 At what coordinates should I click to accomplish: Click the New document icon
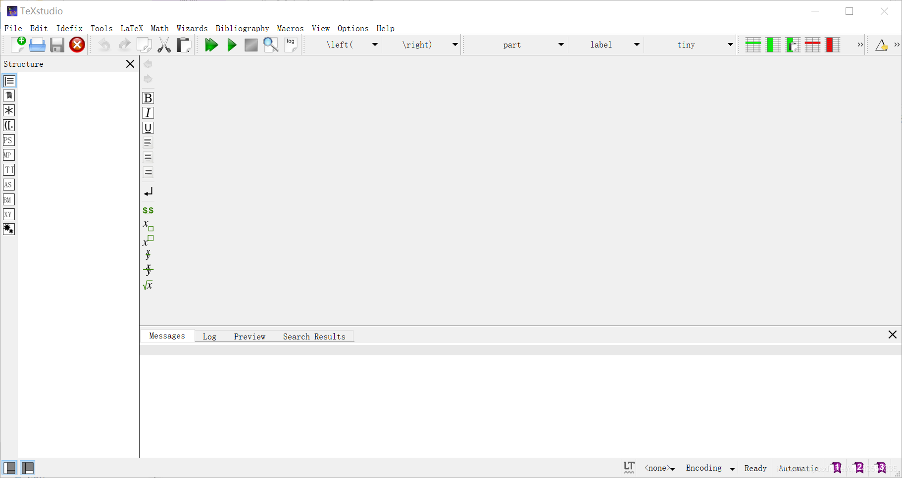18,45
